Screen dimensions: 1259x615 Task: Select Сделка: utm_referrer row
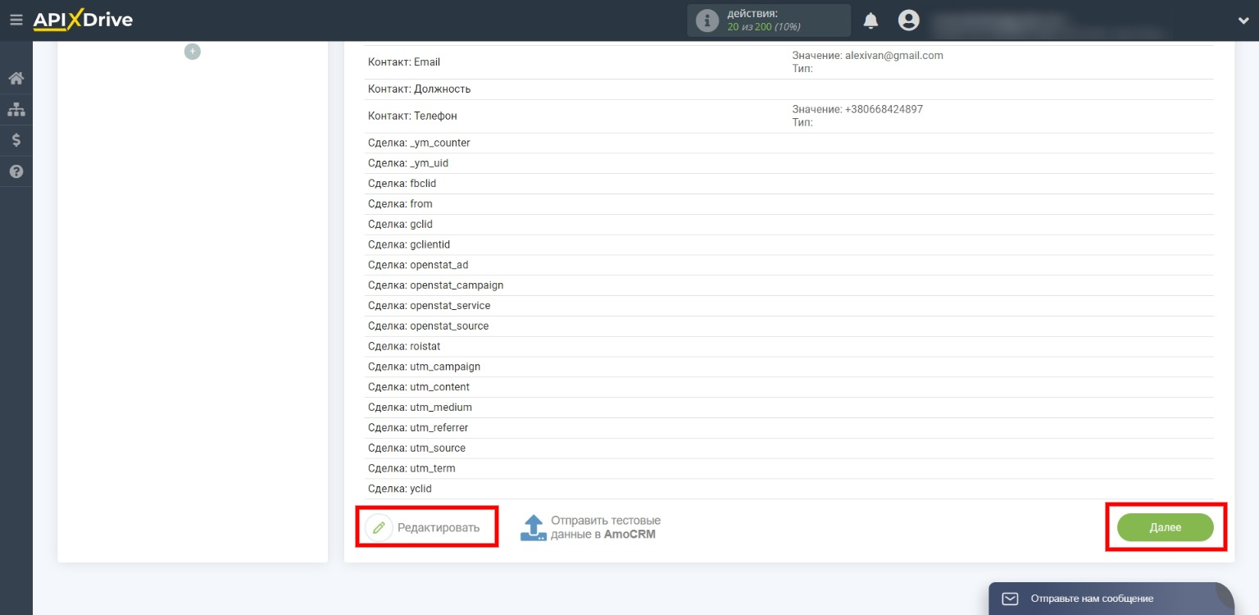click(789, 427)
